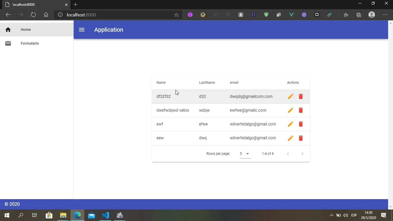Screen dimensions: 393x221
Task: Open the hamburger navigation menu
Action: click(82, 30)
